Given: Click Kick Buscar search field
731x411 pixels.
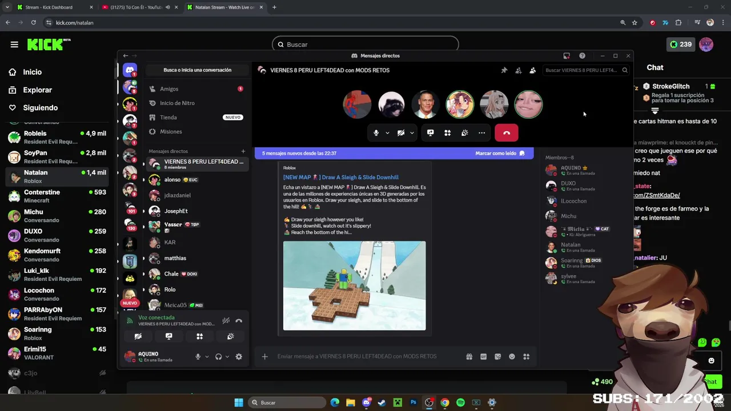Looking at the screenshot, I should tap(365, 45).
